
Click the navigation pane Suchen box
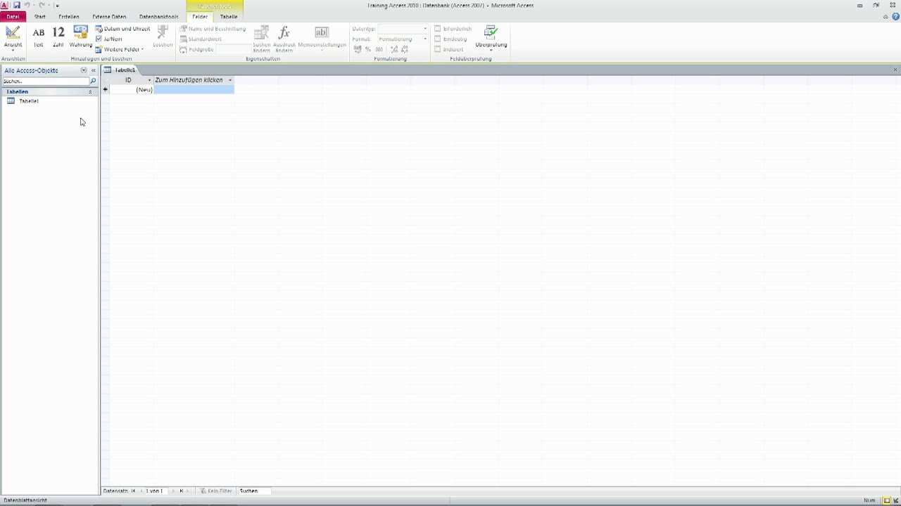[x=45, y=82]
